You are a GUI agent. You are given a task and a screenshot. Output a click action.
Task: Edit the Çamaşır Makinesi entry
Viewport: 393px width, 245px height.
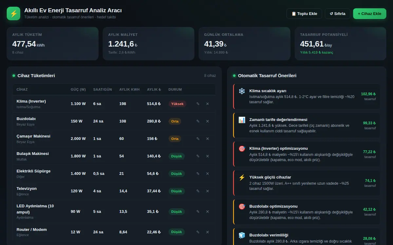(198, 139)
